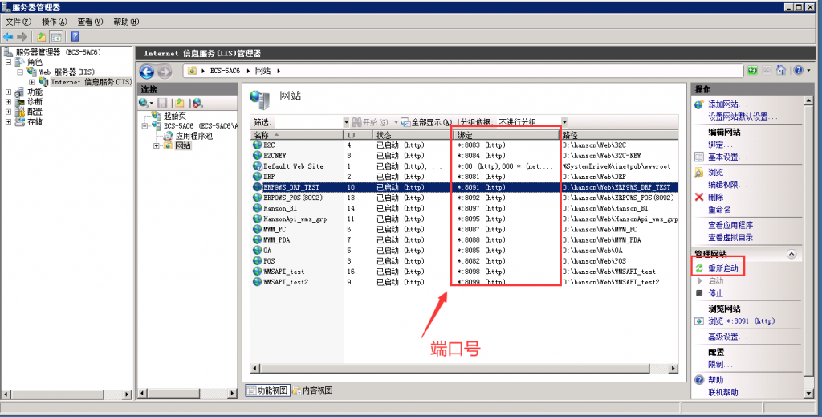822x417 pixels.
Task: Sort by the 名称 column header
Action: point(297,135)
